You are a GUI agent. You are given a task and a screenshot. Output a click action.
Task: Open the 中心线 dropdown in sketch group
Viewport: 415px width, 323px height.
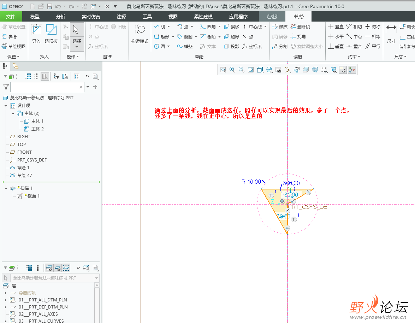click(x=266, y=27)
